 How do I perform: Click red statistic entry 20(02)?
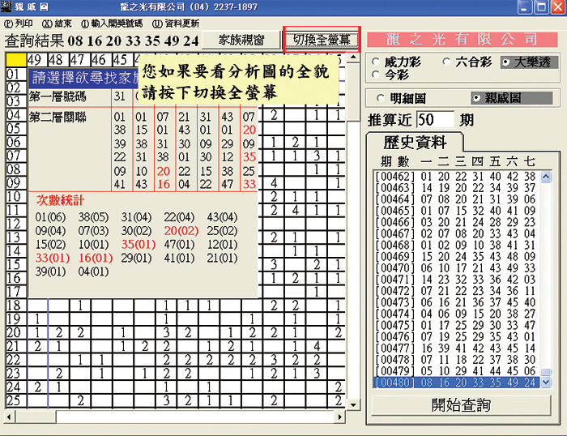point(181,231)
